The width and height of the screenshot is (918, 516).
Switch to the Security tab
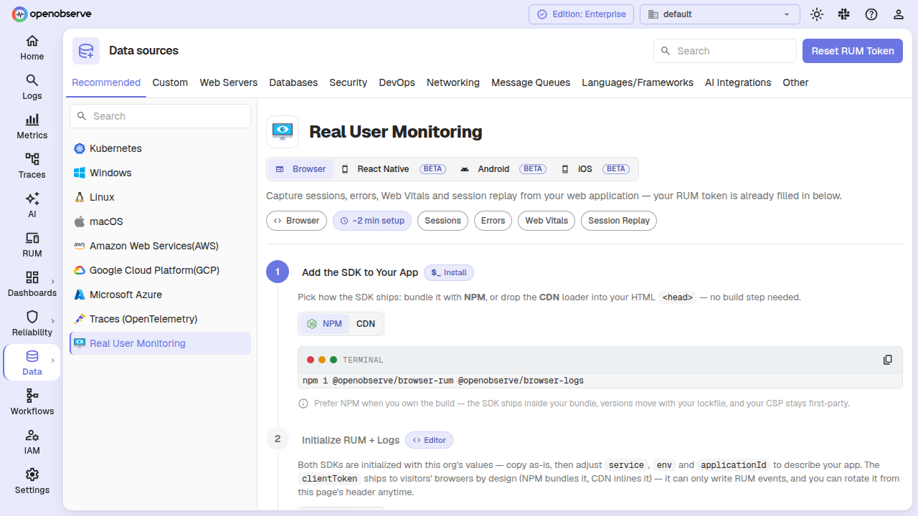coord(349,82)
